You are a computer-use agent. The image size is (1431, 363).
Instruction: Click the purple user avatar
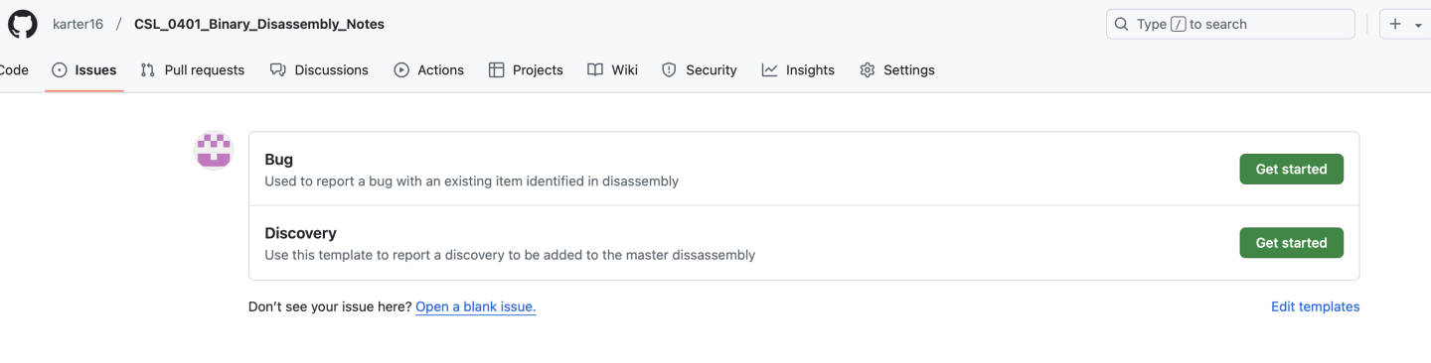[213, 151]
